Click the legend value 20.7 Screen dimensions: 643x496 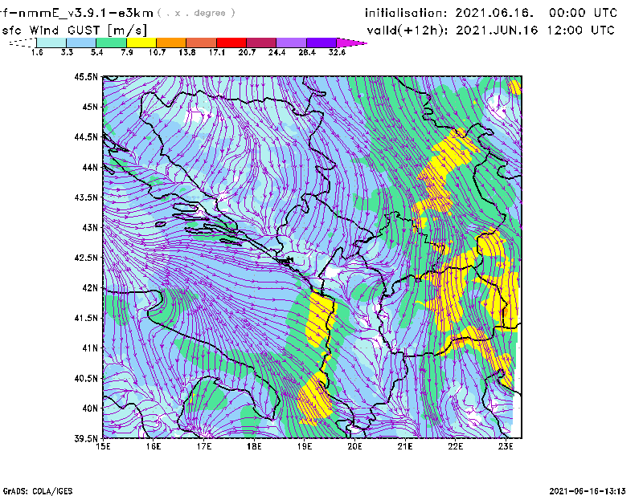coord(247,52)
